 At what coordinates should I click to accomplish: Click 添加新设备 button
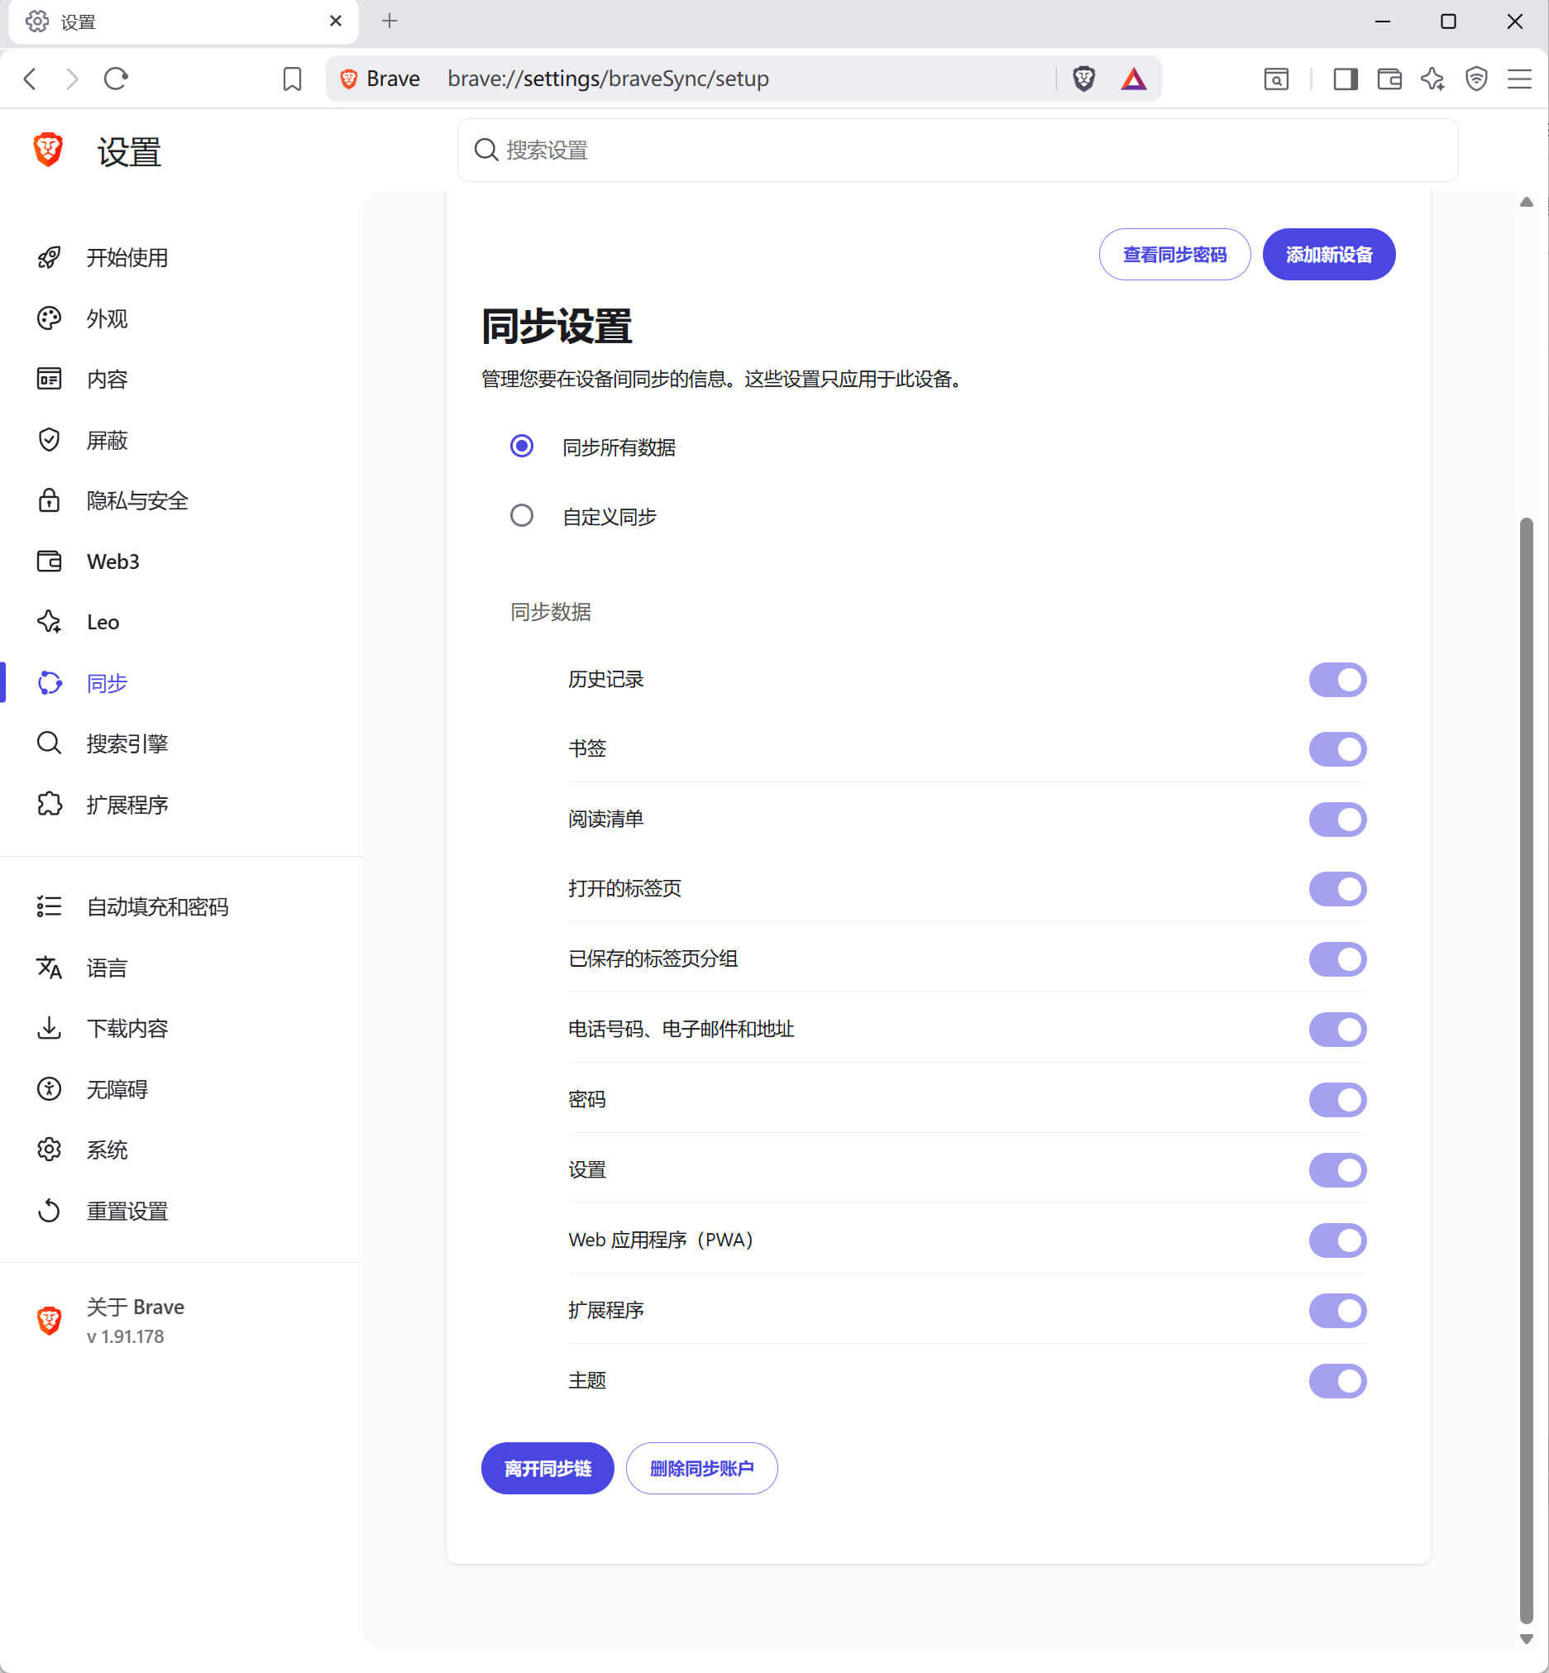pos(1328,255)
